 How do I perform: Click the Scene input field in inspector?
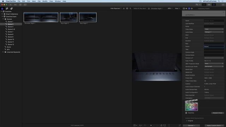click(x=214, y=47)
